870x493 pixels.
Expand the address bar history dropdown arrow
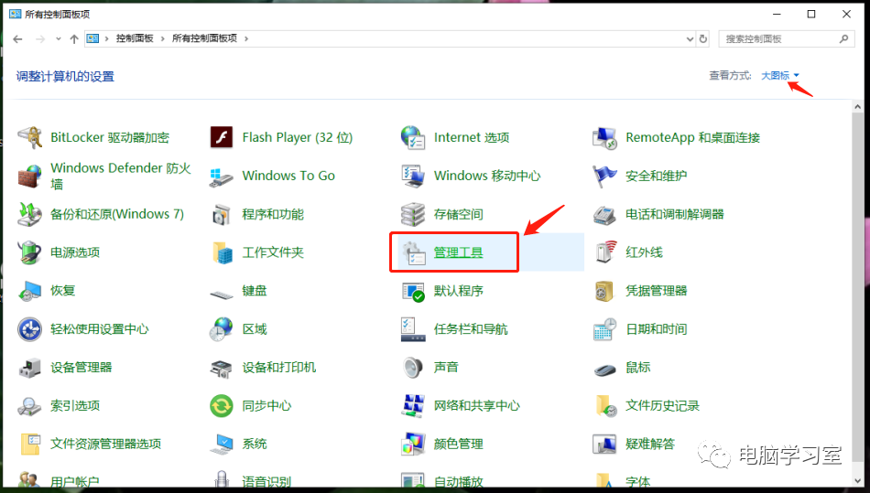pyautogui.click(x=690, y=38)
